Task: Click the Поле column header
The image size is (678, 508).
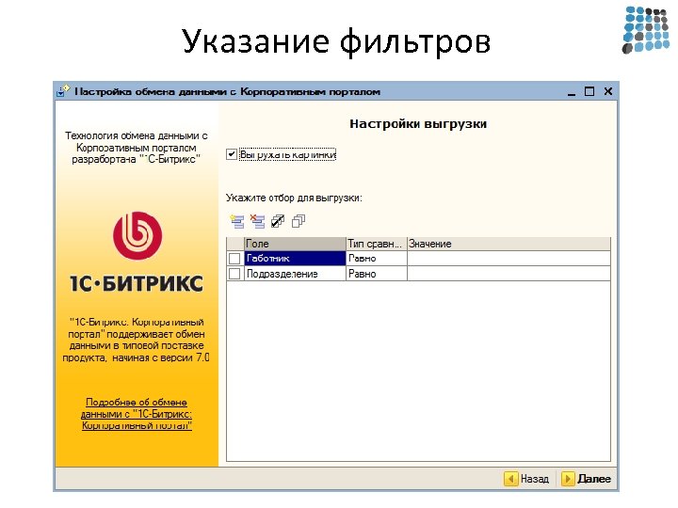Action: tap(295, 244)
